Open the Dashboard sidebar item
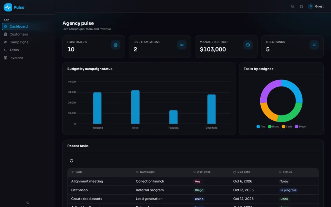Image resolution: width=331 pixels, height=207 pixels. (x=28, y=27)
